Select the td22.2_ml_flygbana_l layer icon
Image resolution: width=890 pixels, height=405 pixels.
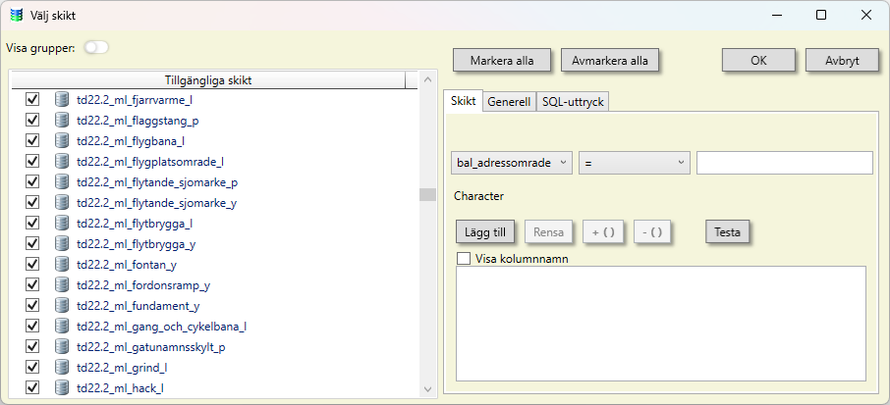[x=62, y=141]
